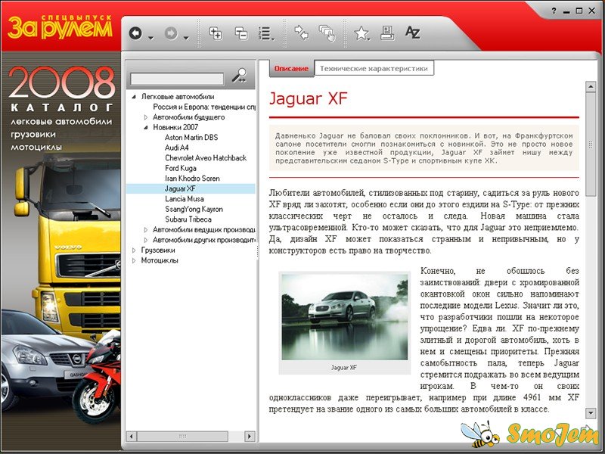Click tree panel scroll right arrow
Viewport: 605px width, 454px height.
point(250,437)
